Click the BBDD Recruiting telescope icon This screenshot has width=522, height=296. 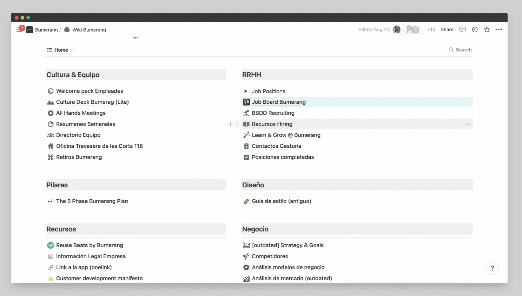(246, 113)
